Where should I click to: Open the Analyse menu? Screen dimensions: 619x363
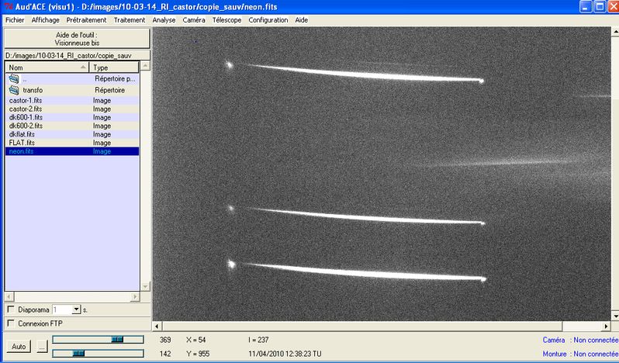point(164,20)
